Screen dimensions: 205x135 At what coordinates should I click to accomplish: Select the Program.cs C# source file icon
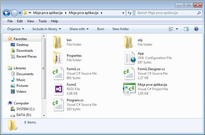(x=59, y=104)
